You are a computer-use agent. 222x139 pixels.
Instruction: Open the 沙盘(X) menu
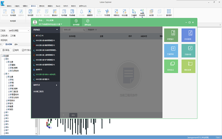17,6
